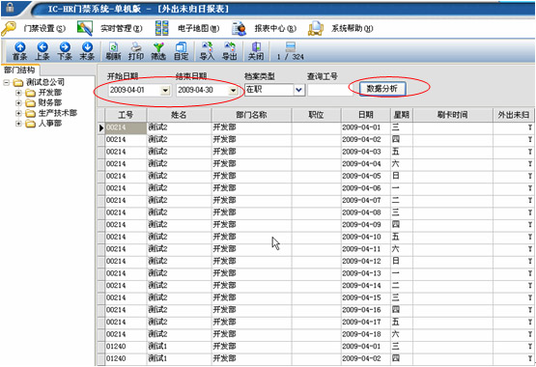The image size is (536, 367).
Task: Open the 结束日期 date dropdown arrow
Action: click(x=233, y=90)
